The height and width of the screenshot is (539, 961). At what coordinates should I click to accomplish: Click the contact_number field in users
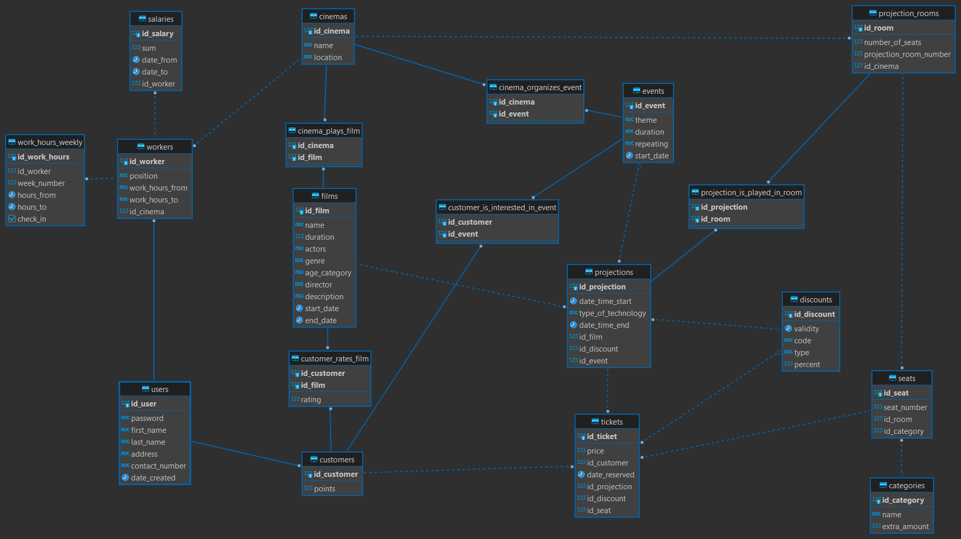pyautogui.click(x=158, y=465)
